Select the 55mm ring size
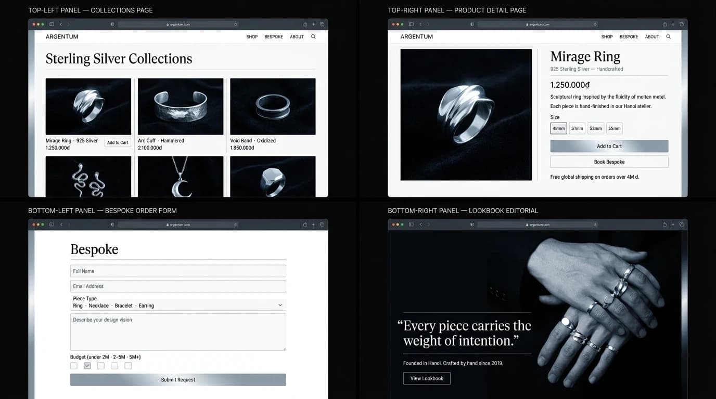 point(615,128)
